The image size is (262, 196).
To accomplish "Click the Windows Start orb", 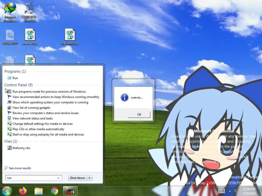I will [7, 191].
